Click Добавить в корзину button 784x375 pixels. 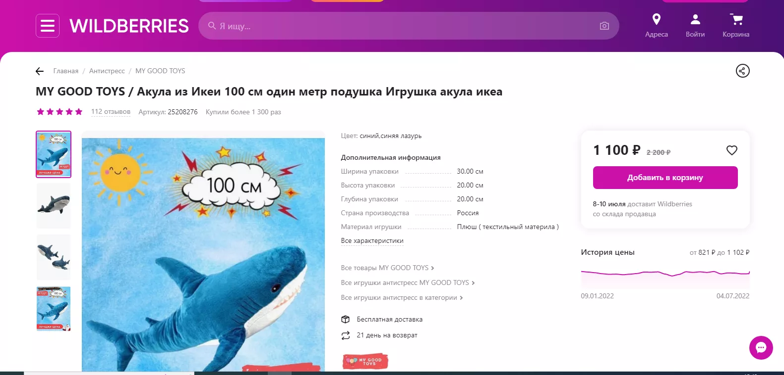coord(665,178)
